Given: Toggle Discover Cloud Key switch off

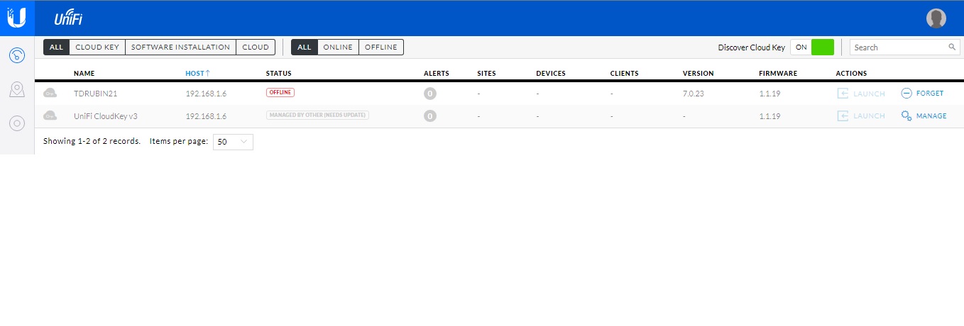Looking at the screenshot, I should [812, 47].
